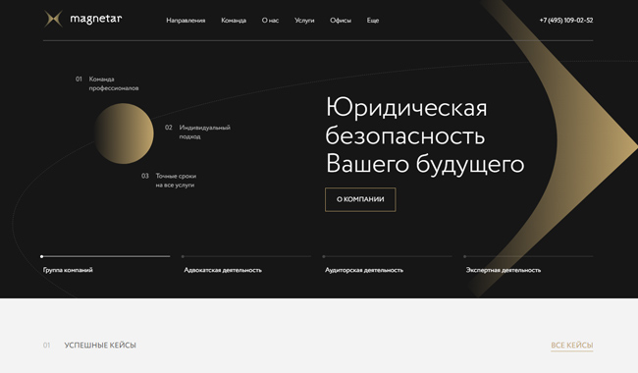Click the progress bar above Группа компаний
This screenshot has width=638, height=373.
coord(105,256)
